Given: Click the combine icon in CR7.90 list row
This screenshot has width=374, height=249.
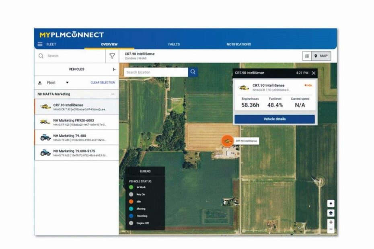Looking at the screenshot, I should [x=45, y=107].
